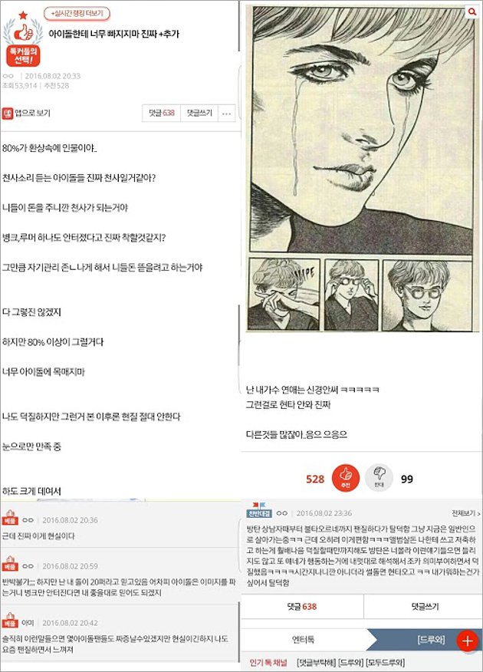Open the [댓글부탁해] popular channel link

coord(317,663)
